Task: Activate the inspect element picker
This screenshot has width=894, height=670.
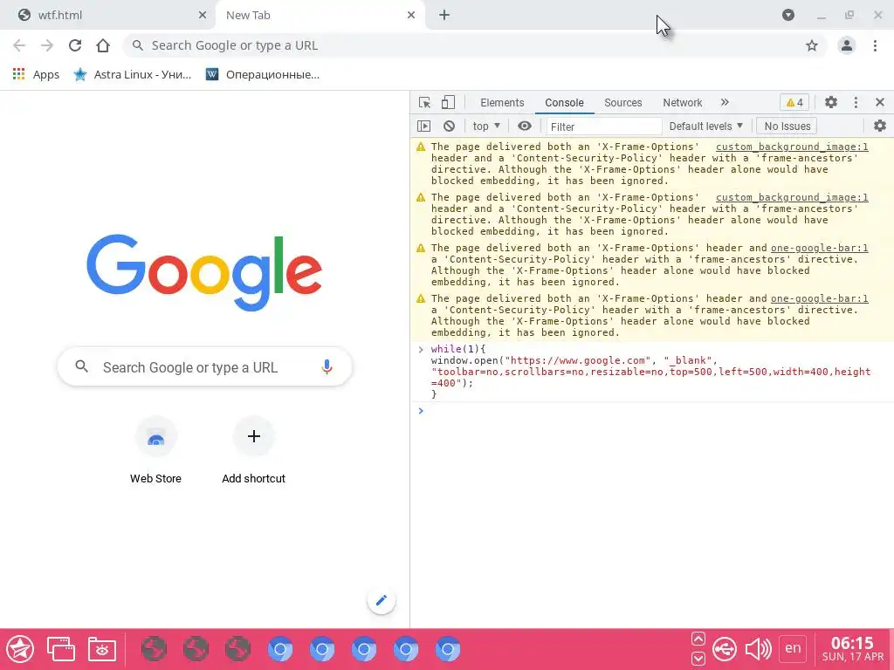Action: pyautogui.click(x=425, y=103)
